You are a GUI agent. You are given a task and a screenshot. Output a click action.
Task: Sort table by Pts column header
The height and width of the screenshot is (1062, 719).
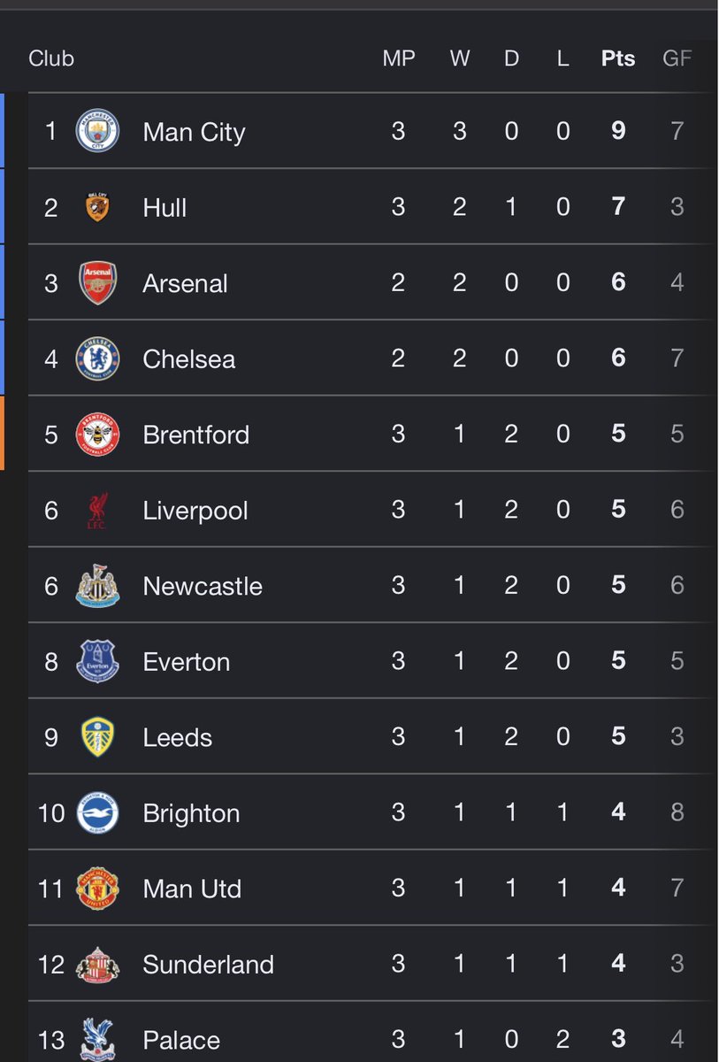618,59
